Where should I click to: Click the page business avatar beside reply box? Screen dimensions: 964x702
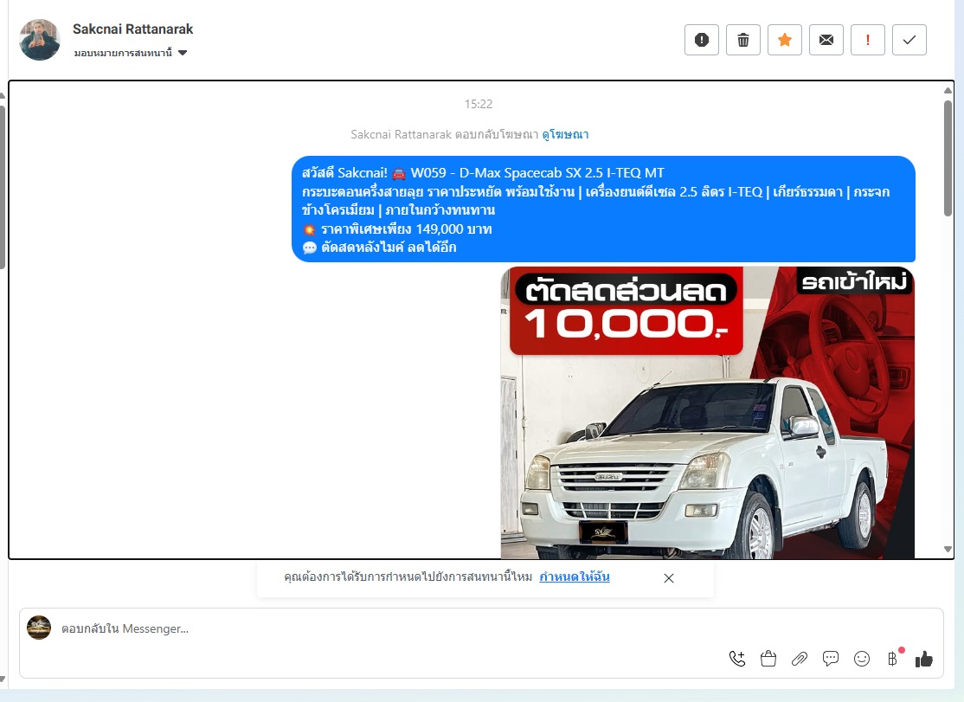point(39,628)
